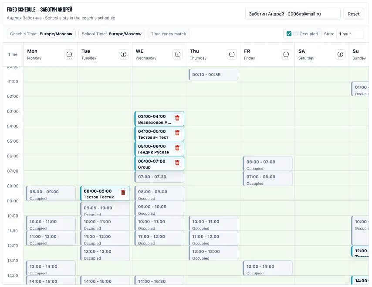This screenshot has width=372, height=287.
Task: Open Wednesday 10:00 - 11:00 occupied slot
Action: [159, 224]
